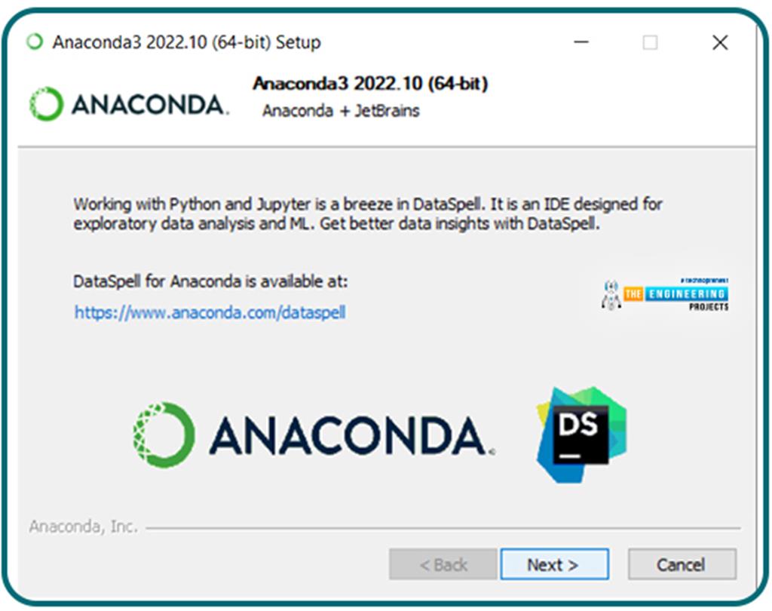
Task: Click the small green Anaconda ring in header
Action: click(46, 104)
